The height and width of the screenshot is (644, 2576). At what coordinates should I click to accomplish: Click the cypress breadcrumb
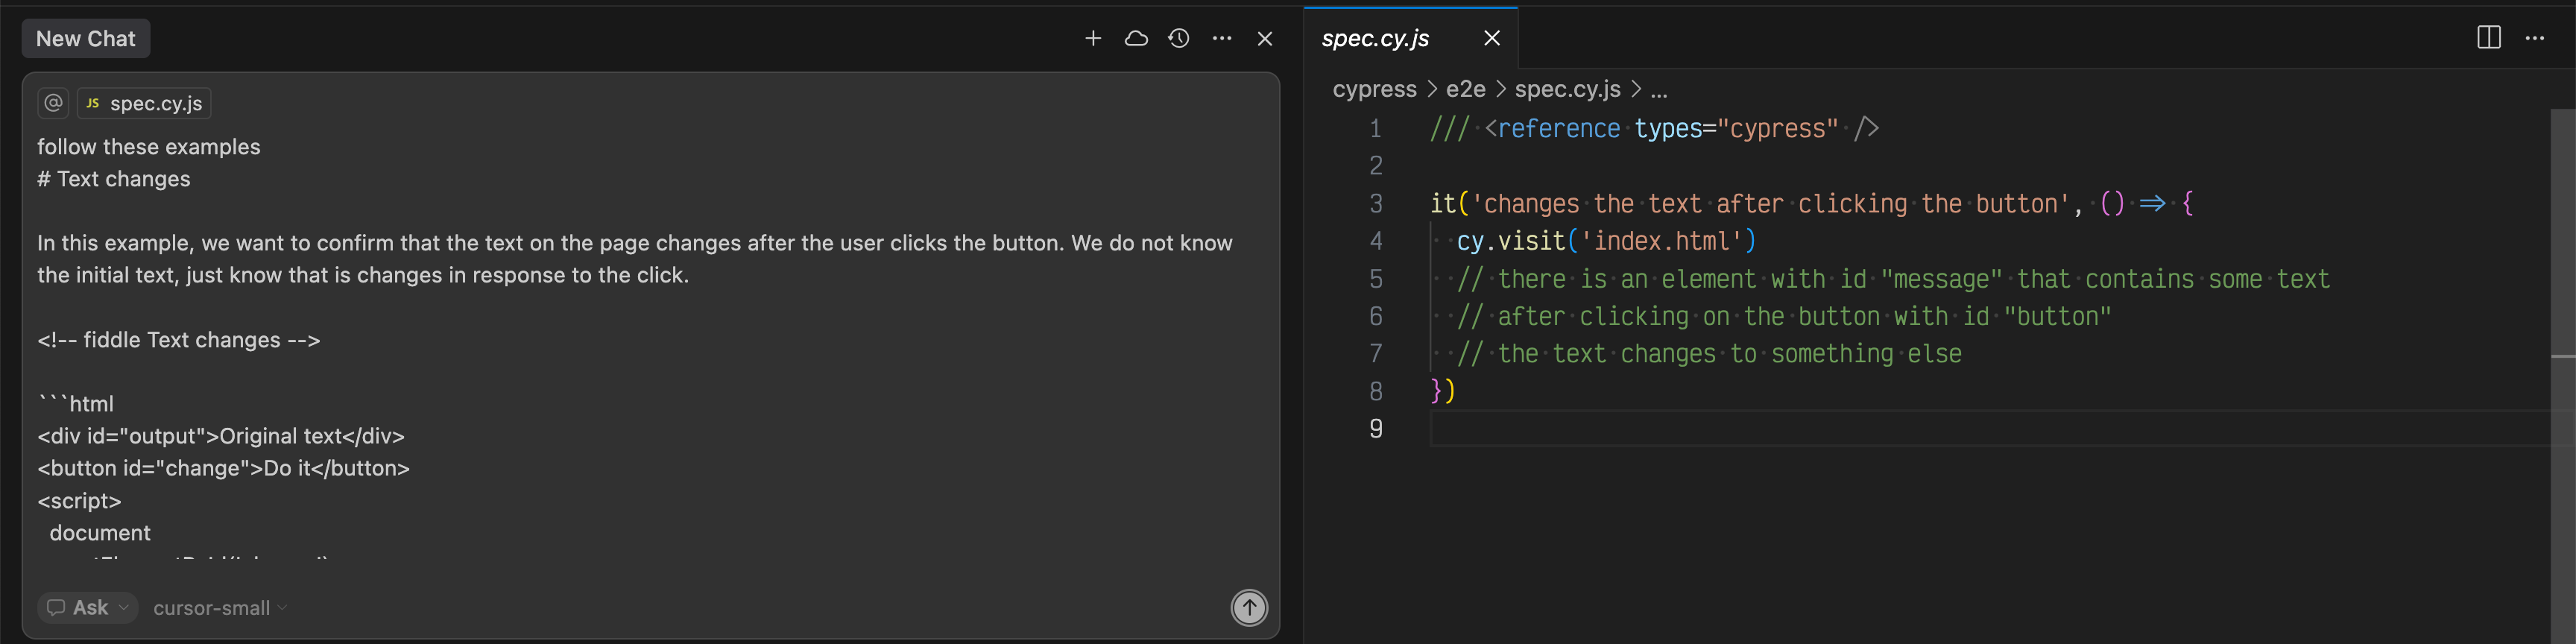(1374, 89)
